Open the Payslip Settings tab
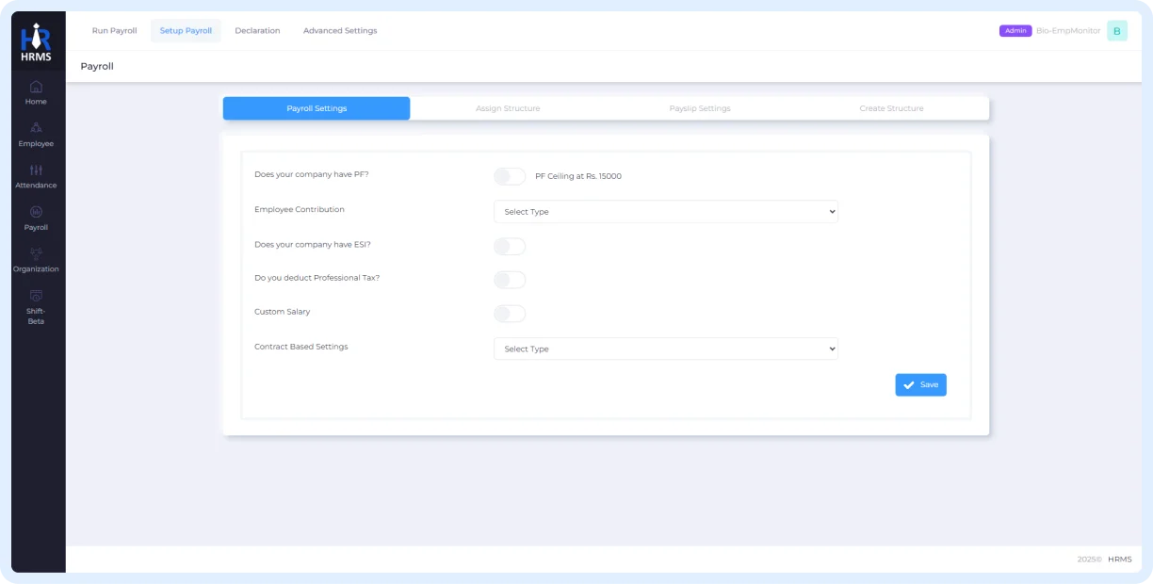1153x584 pixels. click(700, 108)
